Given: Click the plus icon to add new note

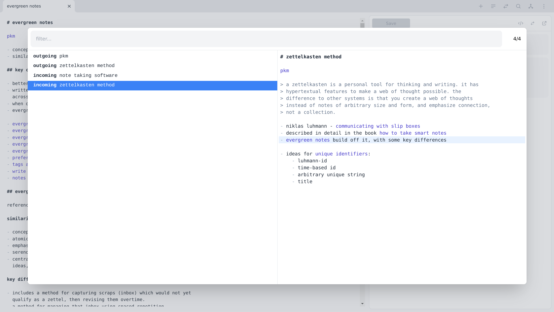Looking at the screenshot, I should coord(481,6).
